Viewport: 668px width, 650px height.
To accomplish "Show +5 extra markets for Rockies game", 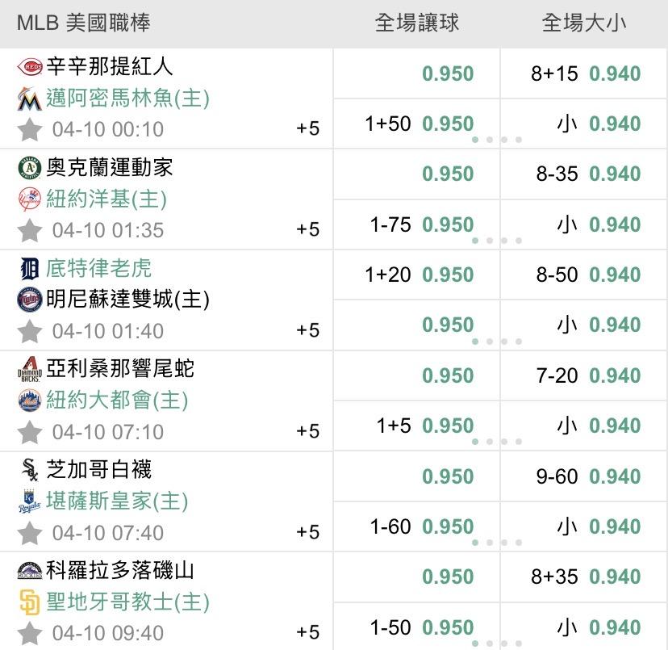I will [x=308, y=632].
